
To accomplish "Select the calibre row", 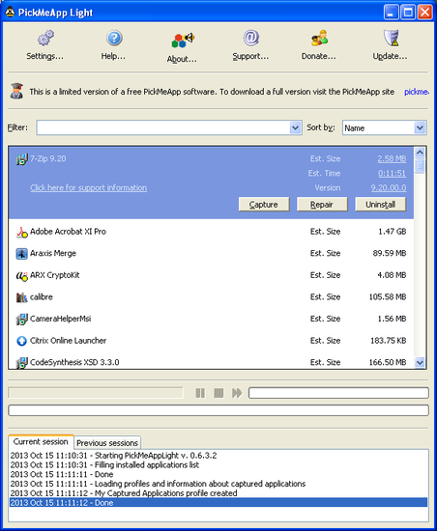I will click(x=211, y=297).
